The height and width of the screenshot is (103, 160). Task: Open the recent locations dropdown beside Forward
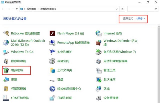(x=13, y=9)
